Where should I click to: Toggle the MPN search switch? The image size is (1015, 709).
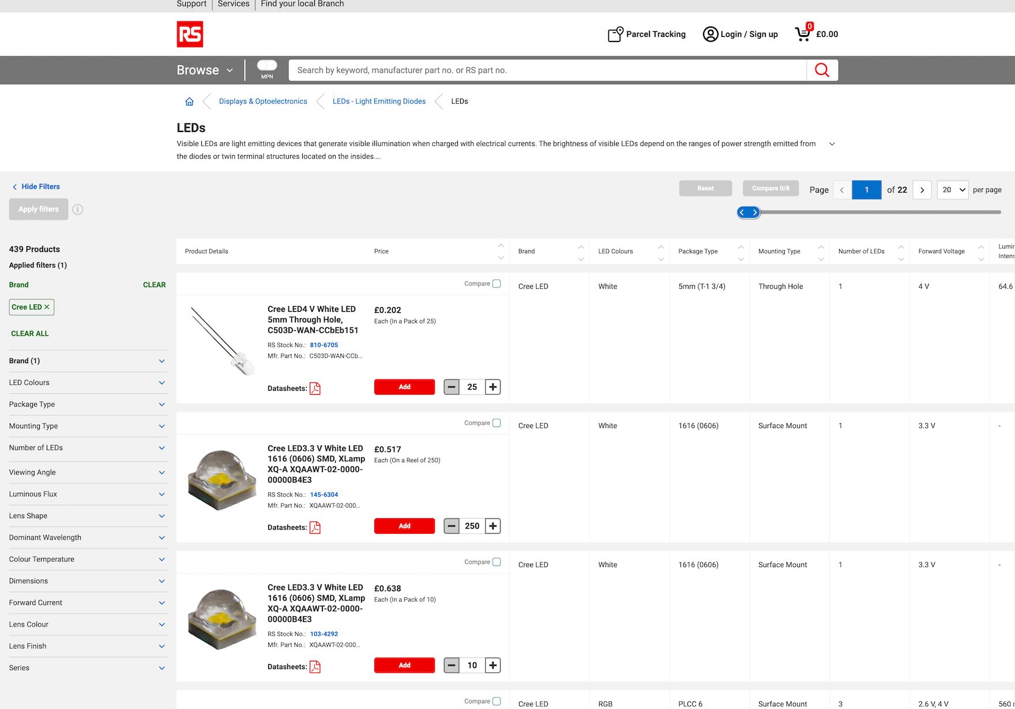click(x=267, y=66)
